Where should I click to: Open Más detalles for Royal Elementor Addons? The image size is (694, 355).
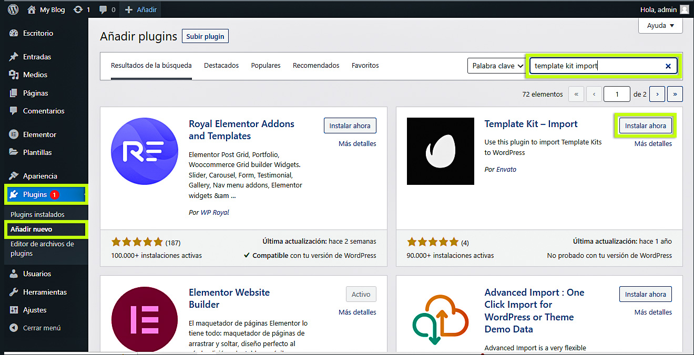[x=357, y=144]
